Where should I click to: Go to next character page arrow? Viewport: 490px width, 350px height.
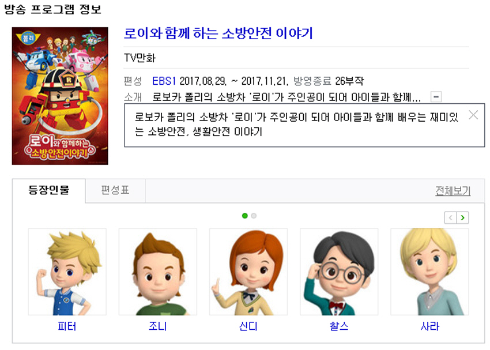coord(462,217)
